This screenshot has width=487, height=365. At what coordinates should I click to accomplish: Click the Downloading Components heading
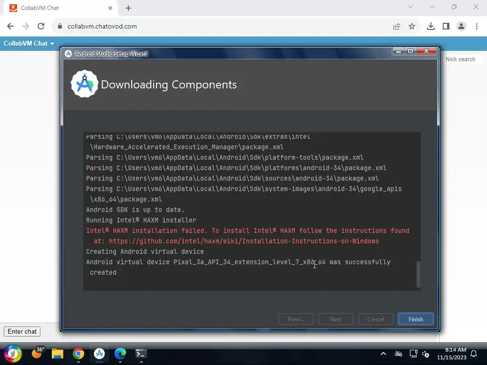(169, 85)
